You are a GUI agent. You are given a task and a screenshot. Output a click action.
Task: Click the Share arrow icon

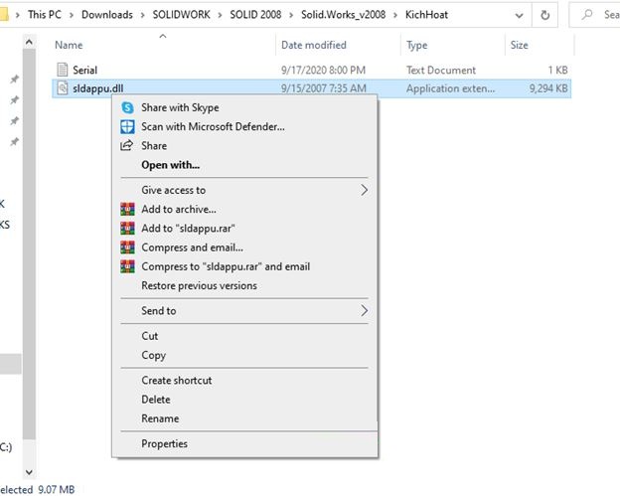coord(126,145)
